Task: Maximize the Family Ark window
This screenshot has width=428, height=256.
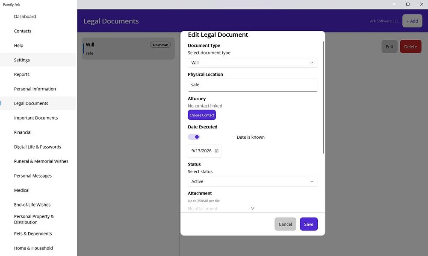Action: [408, 4]
